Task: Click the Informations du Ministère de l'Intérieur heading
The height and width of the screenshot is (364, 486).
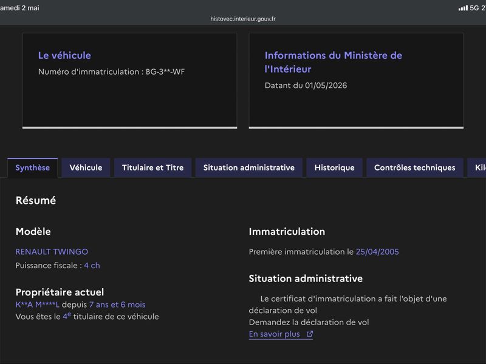Action: pyautogui.click(x=334, y=62)
